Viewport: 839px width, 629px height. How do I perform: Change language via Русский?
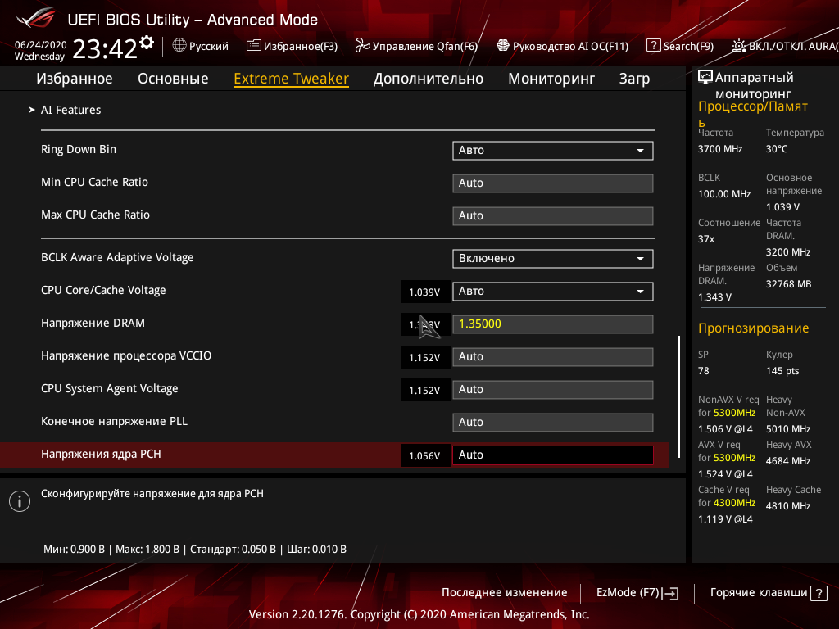(209, 46)
